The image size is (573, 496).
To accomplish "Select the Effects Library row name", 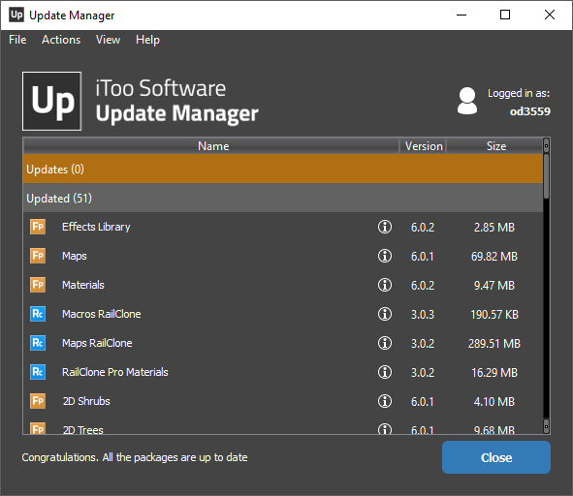I will point(96,227).
